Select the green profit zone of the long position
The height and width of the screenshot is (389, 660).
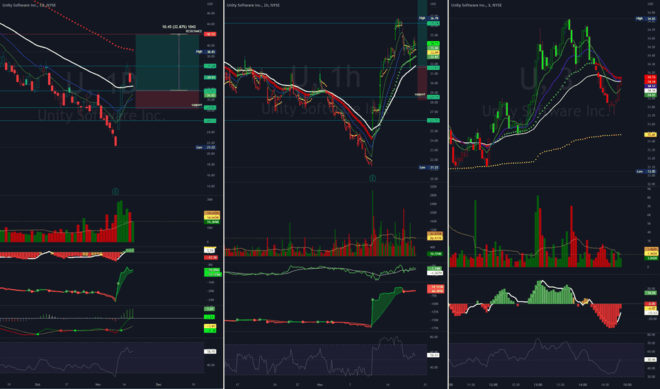pos(167,62)
